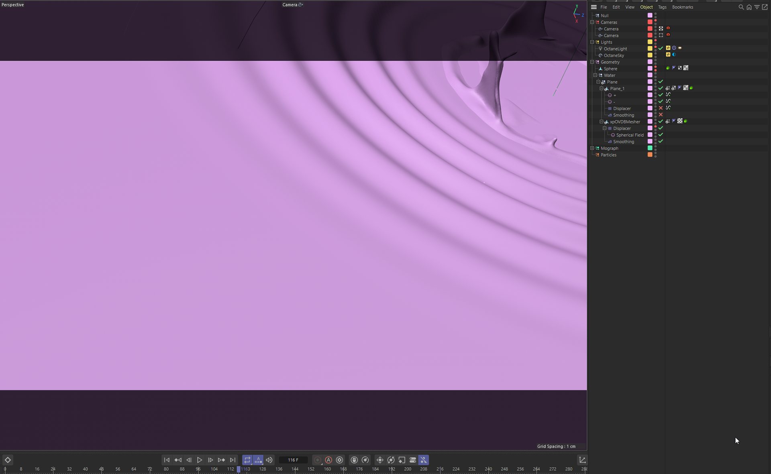This screenshot has height=474, width=771.
Task: Disable the Spherical Field green checkmark
Action: pos(661,135)
